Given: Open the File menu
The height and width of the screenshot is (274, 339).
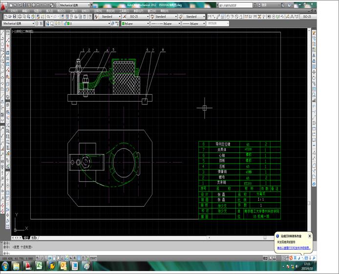Looking at the screenshot, I should click(13, 10).
